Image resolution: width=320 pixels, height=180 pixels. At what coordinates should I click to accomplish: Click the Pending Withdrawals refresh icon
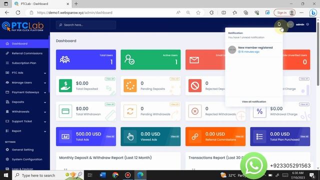click(130, 111)
